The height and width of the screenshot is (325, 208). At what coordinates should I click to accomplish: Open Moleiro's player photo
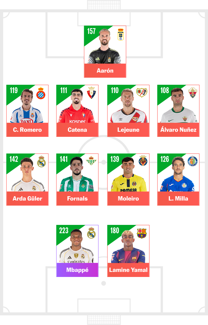point(129,174)
